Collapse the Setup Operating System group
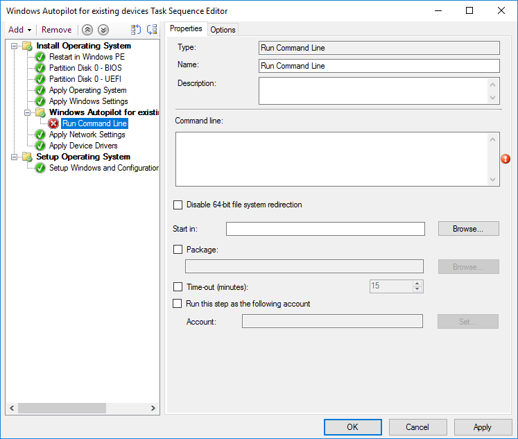Viewport: 518px width, 439px height. point(14,157)
